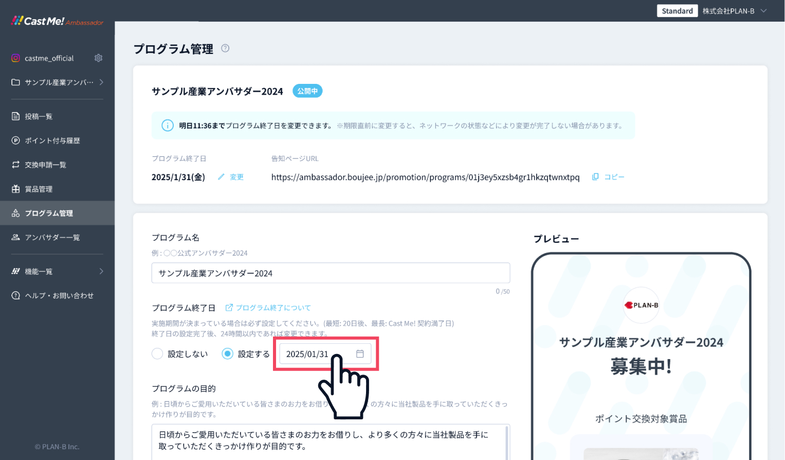Open ポイント付与履歴 from the sidebar

point(52,140)
